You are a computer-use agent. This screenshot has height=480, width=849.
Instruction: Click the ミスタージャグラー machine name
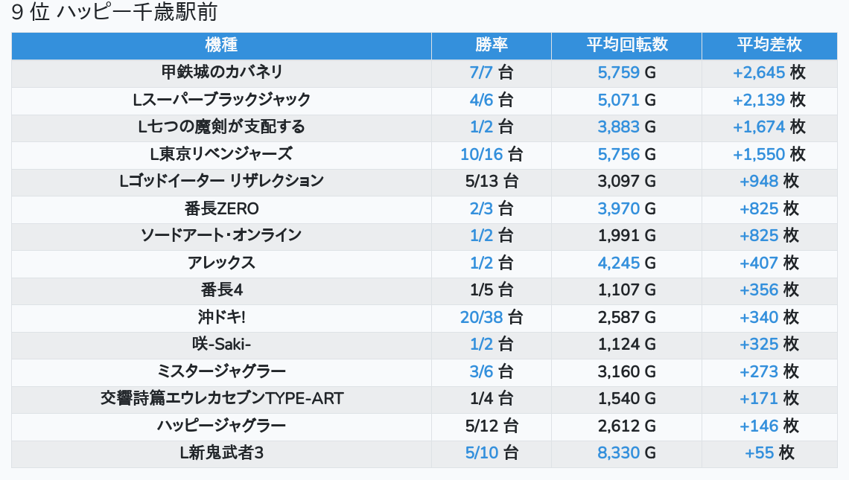tap(221, 371)
